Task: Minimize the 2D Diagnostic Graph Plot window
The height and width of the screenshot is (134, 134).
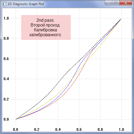Action: click(109, 3)
